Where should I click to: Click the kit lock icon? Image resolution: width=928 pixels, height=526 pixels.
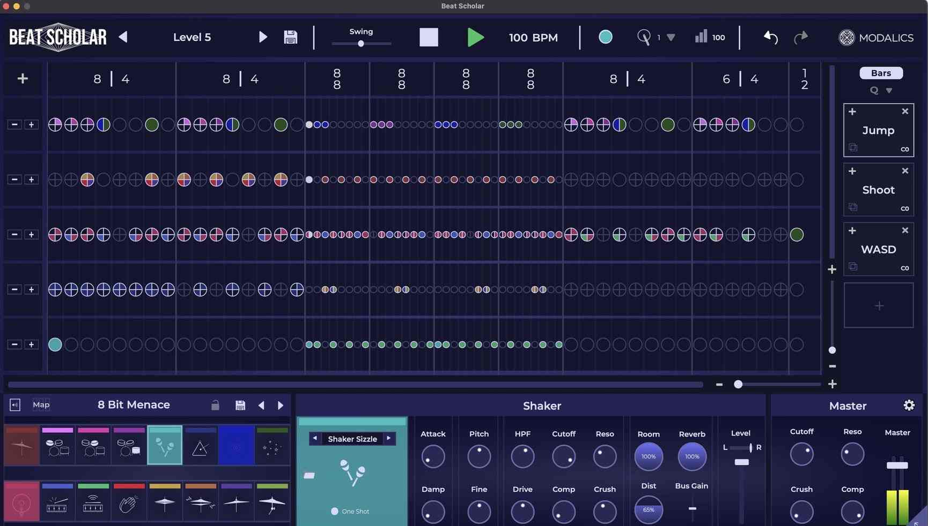coord(215,405)
